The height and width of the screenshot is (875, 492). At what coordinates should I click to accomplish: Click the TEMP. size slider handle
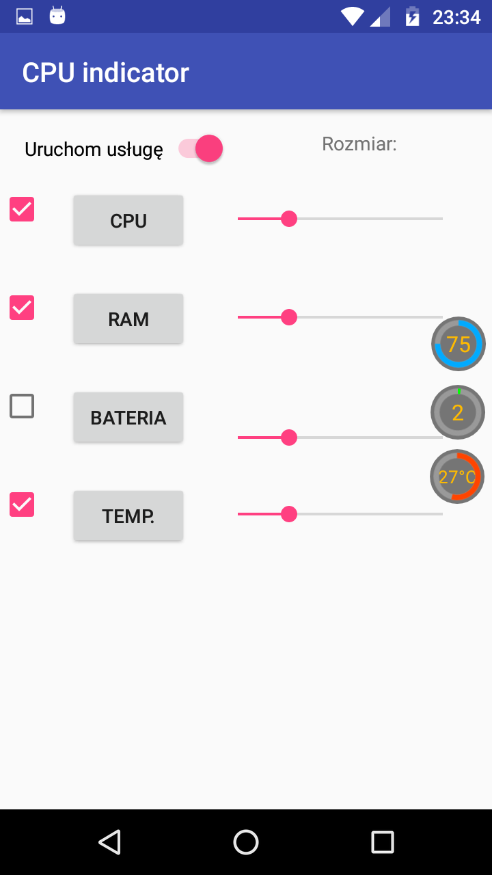[289, 514]
